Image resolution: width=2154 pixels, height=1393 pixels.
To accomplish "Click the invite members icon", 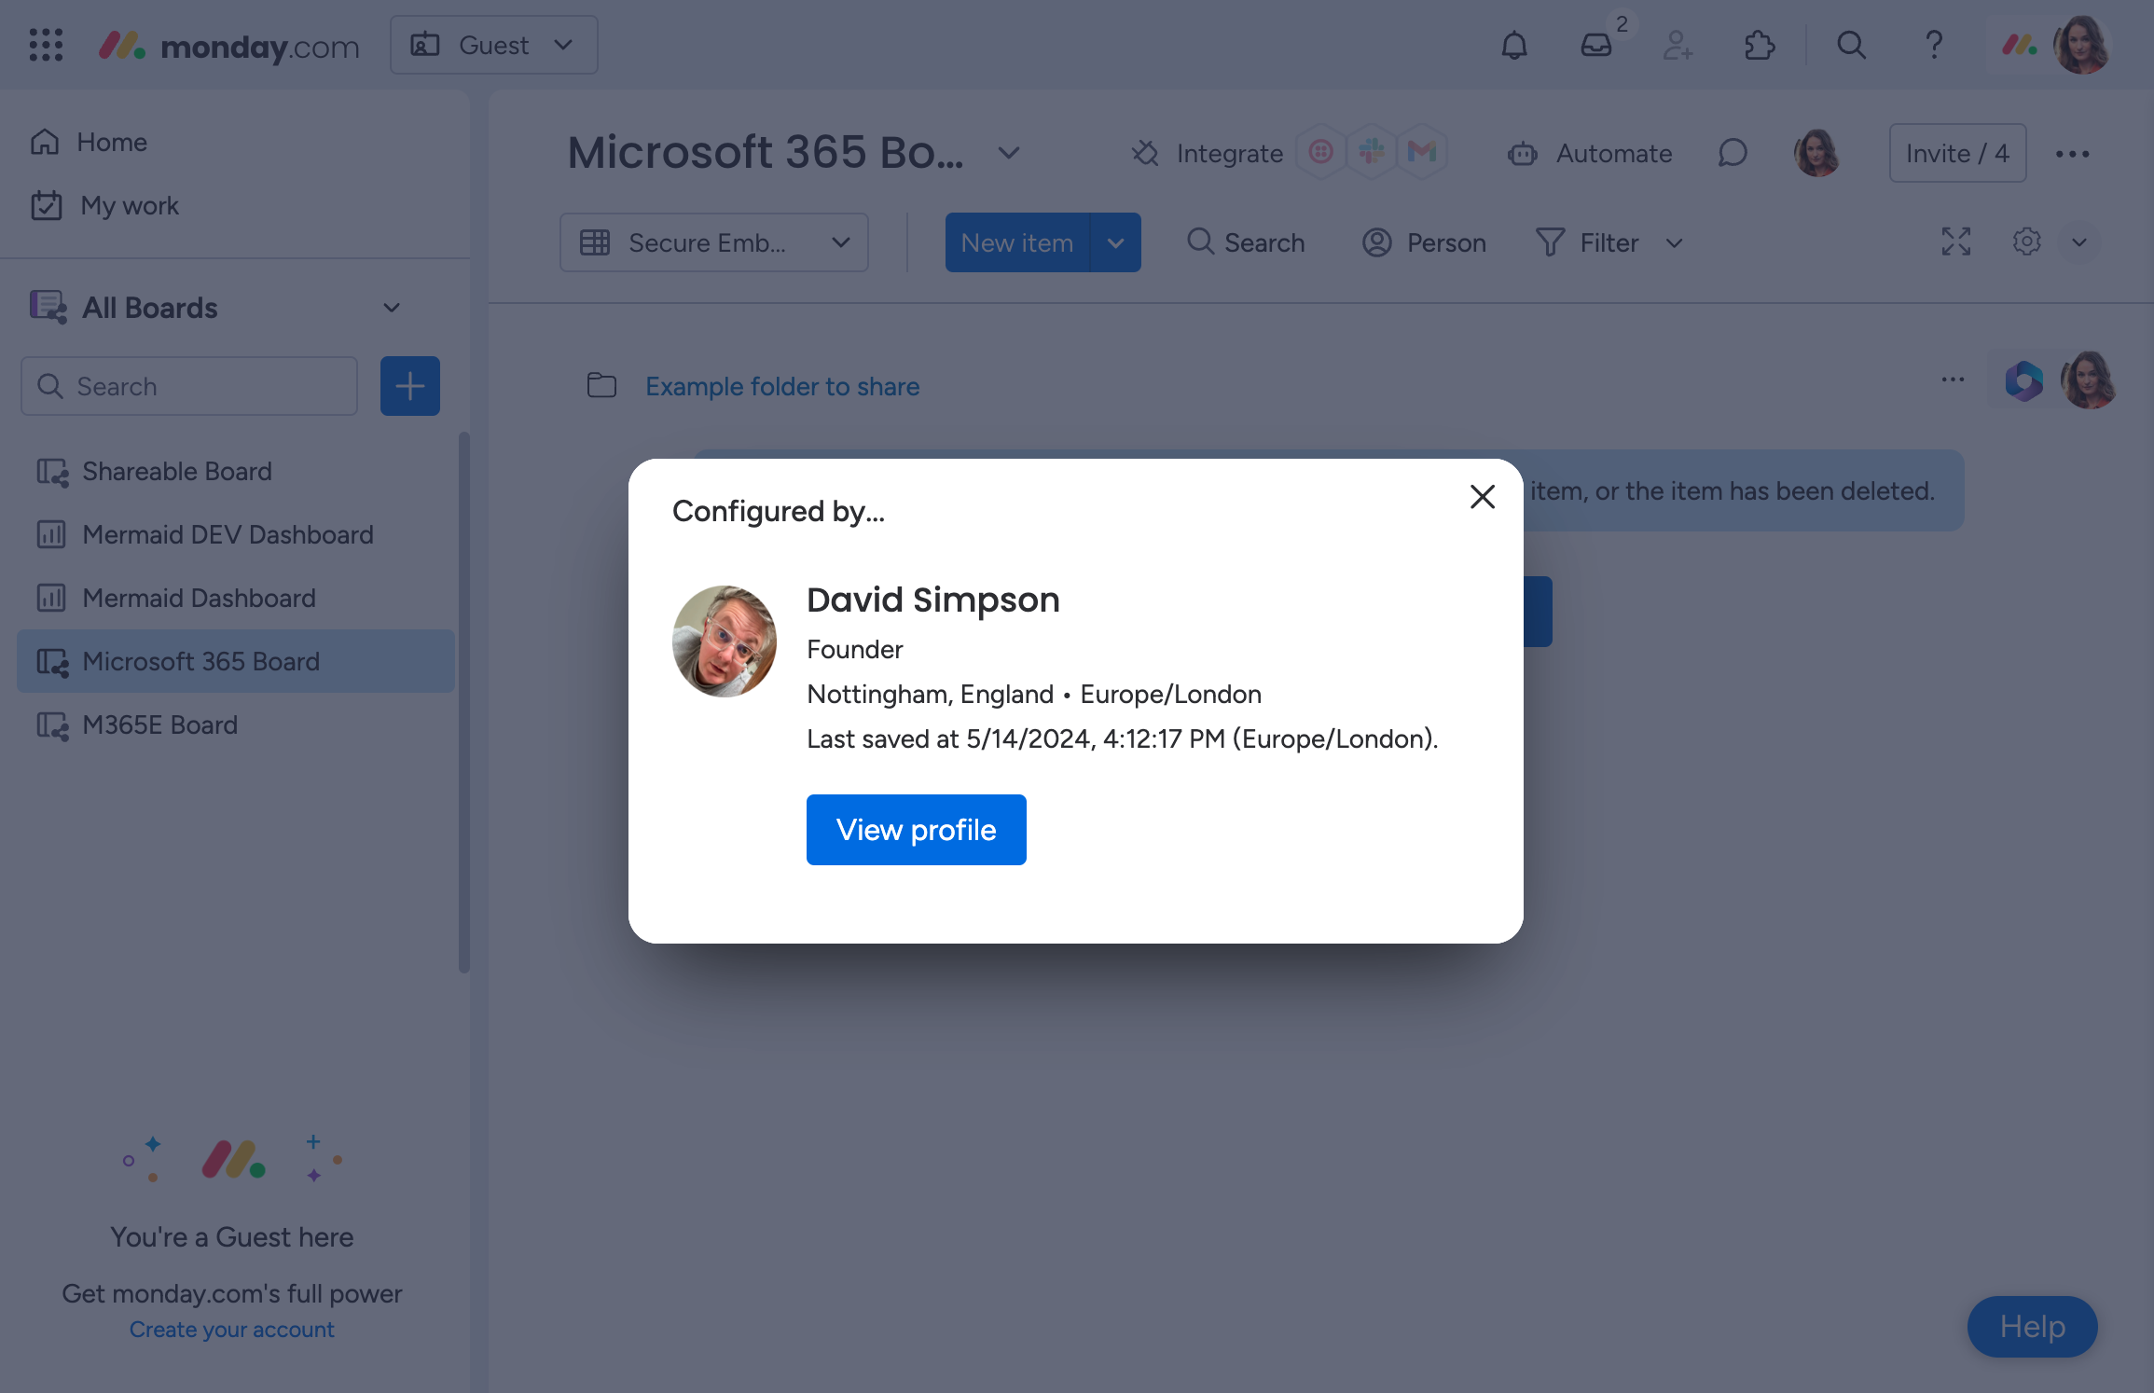I will pos(1677,45).
